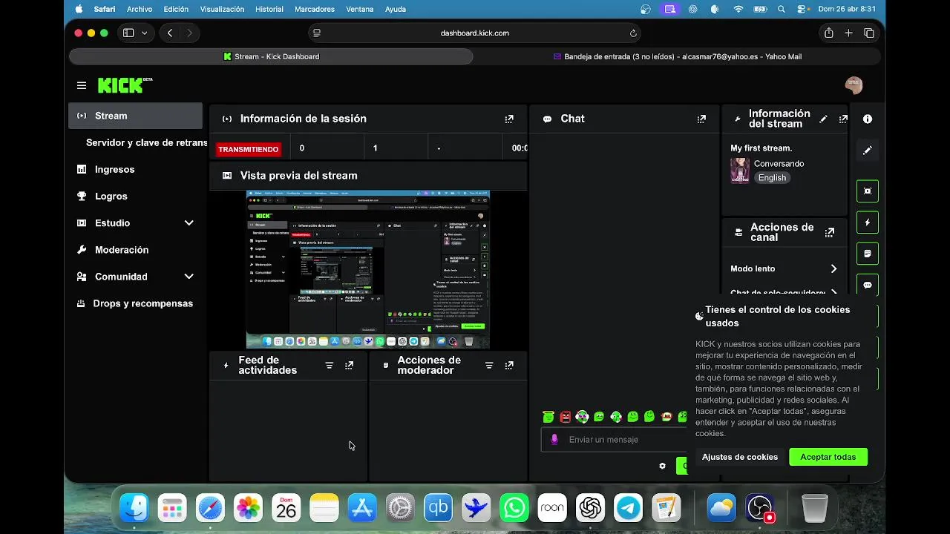
Task: Open OBS from the Dock
Action: [x=759, y=508]
